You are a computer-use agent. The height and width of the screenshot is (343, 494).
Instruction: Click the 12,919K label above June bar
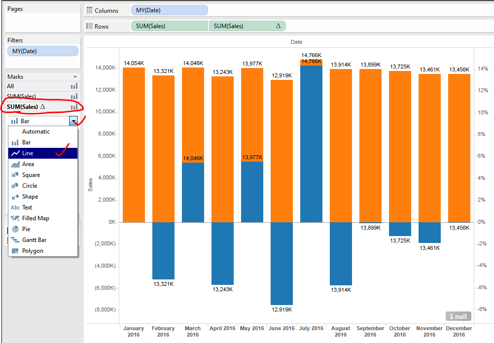point(282,75)
